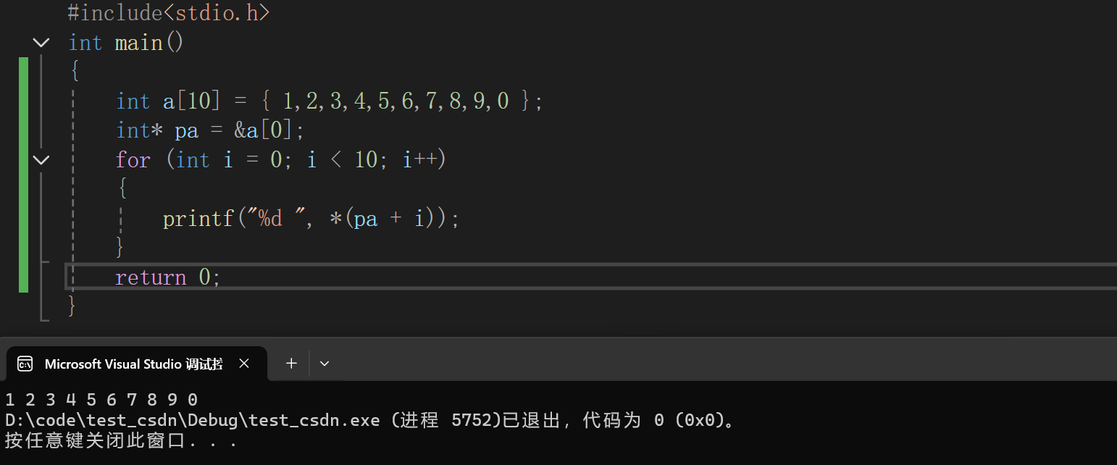Click the plus icon to open a new terminal
The image size is (1117, 465).
(290, 363)
